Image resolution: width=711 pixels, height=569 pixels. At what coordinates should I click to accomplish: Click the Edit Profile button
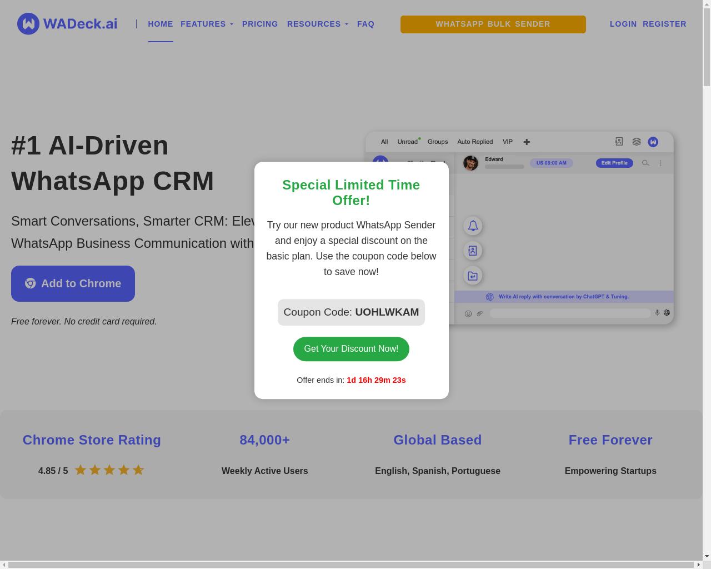614,163
